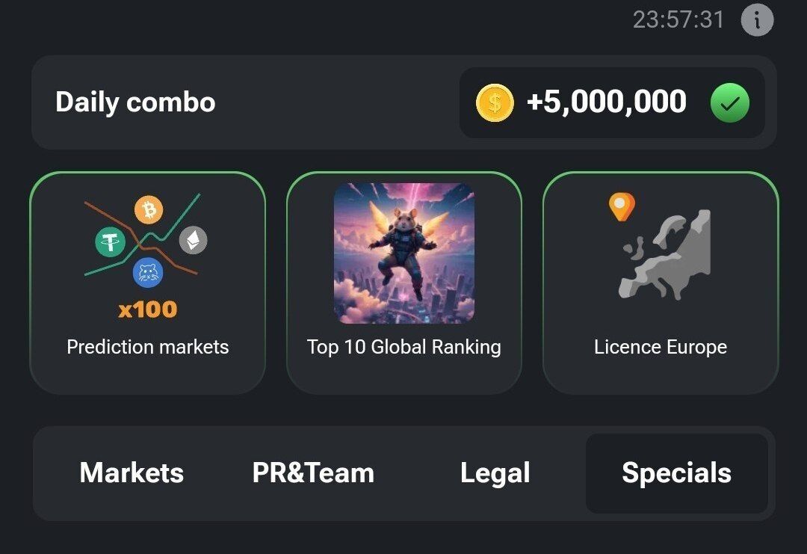The height and width of the screenshot is (554, 807).
Task: Click the grey Europe map icon
Action: 667,255
